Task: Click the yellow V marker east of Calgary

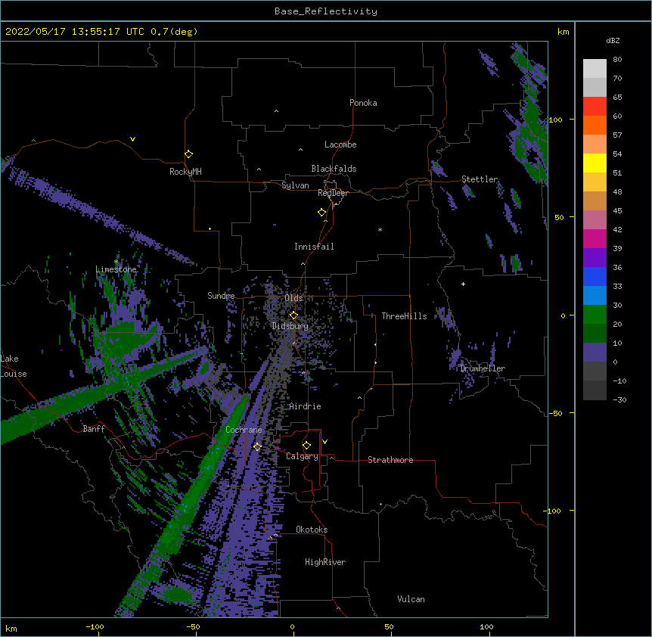Action: pos(324,442)
